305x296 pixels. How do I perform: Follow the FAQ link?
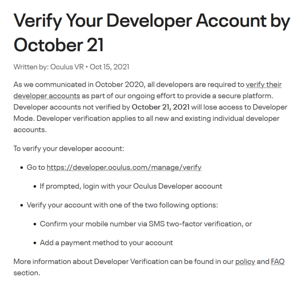point(277,261)
